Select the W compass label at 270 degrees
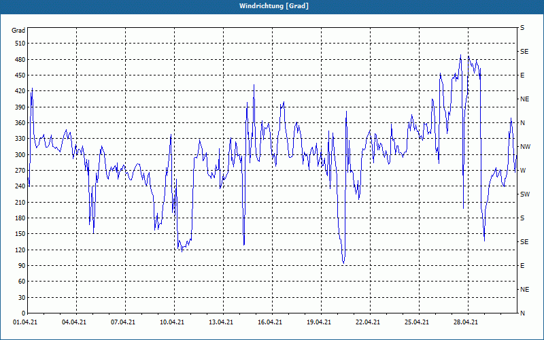The image size is (544, 340). [523, 171]
